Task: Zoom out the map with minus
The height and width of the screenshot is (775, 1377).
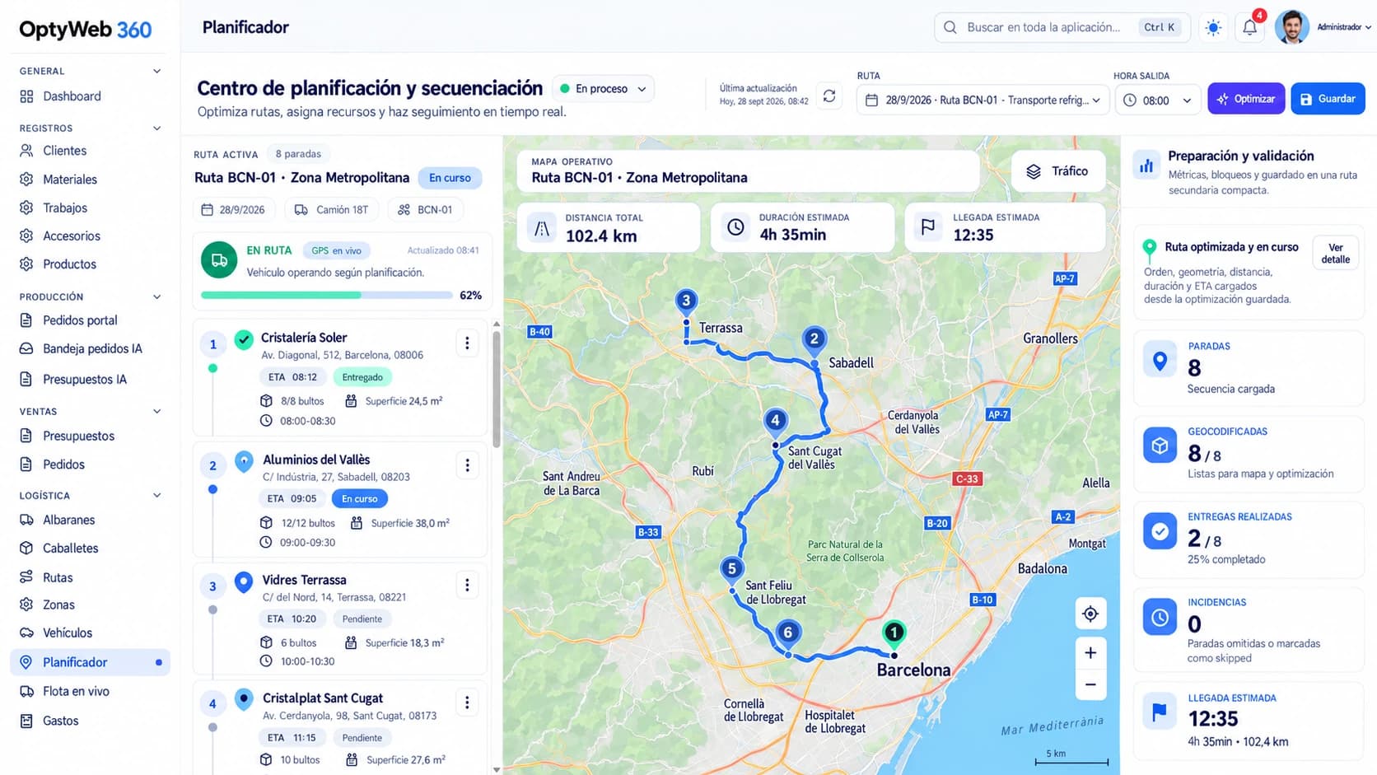Action: pos(1090,684)
